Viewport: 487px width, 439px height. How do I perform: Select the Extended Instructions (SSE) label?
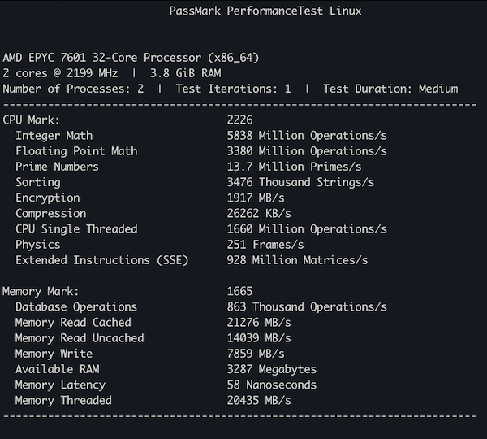click(x=102, y=260)
